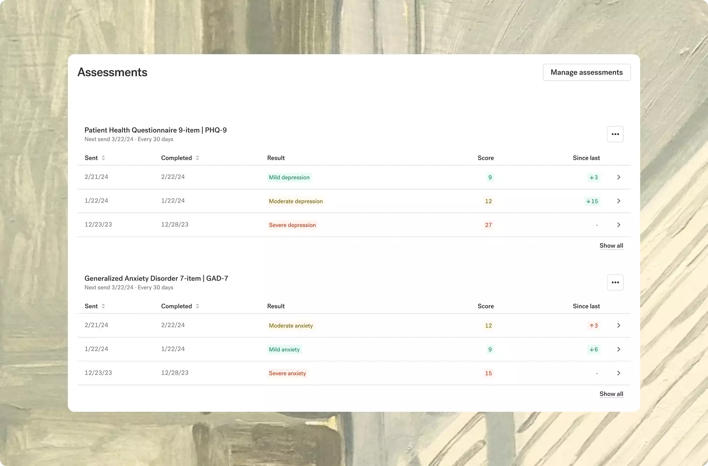Open Mild depression row chevron arrow

tap(619, 178)
